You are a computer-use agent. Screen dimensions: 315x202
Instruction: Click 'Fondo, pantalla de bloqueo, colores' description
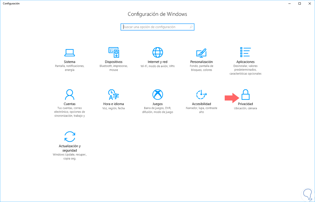coord(201,68)
